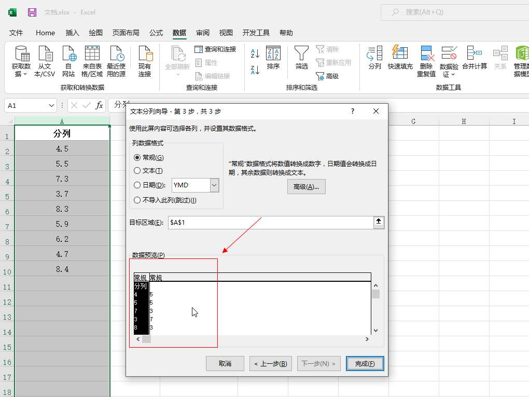Open the YMD date format dropdown

click(214, 185)
